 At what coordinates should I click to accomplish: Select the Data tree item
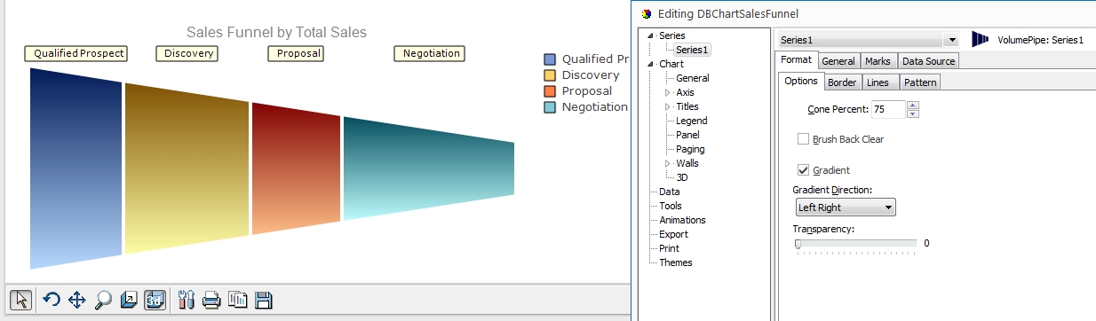tap(670, 192)
